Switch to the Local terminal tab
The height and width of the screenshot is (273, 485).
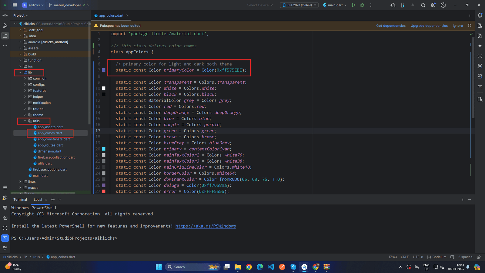coord(38,200)
